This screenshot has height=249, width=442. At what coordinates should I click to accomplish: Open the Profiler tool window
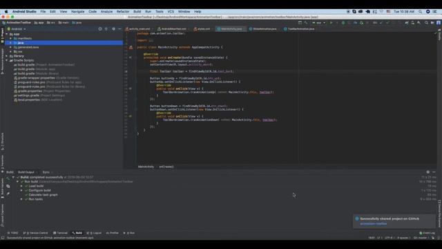pyautogui.click(x=112, y=233)
